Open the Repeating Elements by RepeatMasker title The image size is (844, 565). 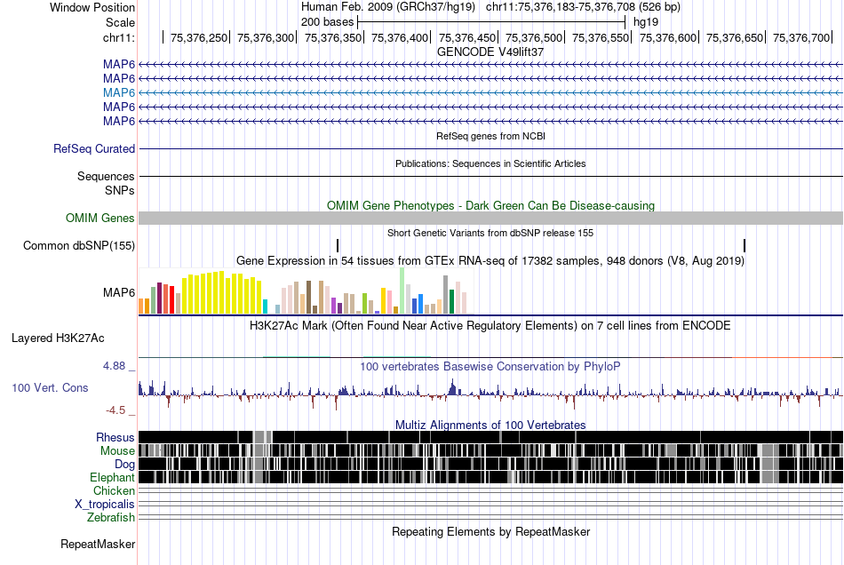click(x=490, y=531)
